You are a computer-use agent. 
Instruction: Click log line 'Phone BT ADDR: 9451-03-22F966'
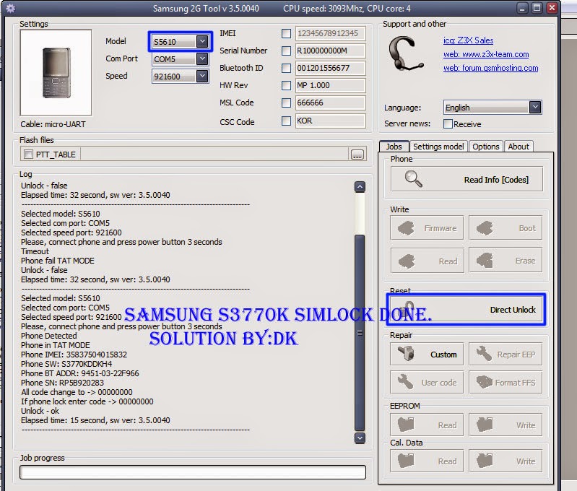80,373
